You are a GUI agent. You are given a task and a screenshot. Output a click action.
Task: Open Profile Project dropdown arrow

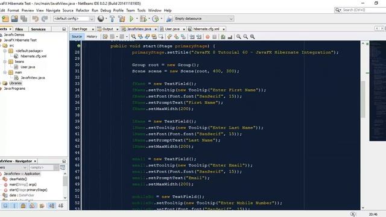coord(162,19)
